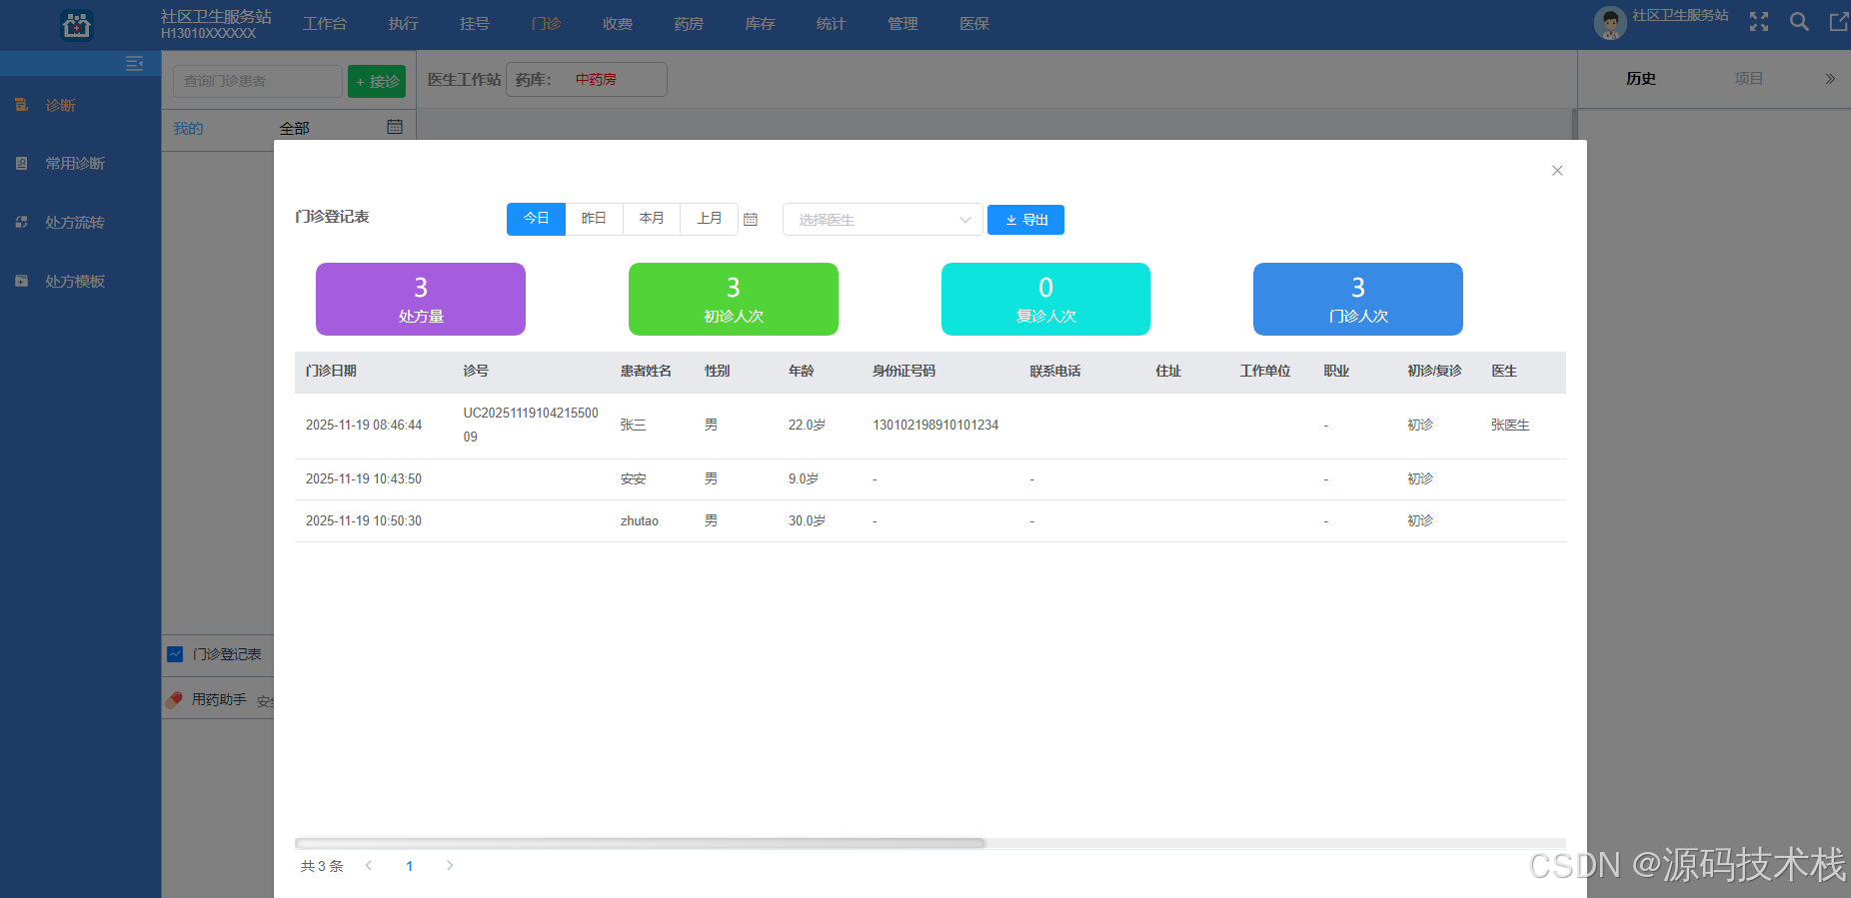The width and height of the screenshot is (1851, 898).
Task: Click the search magnifier icon
Action: 1799,22
